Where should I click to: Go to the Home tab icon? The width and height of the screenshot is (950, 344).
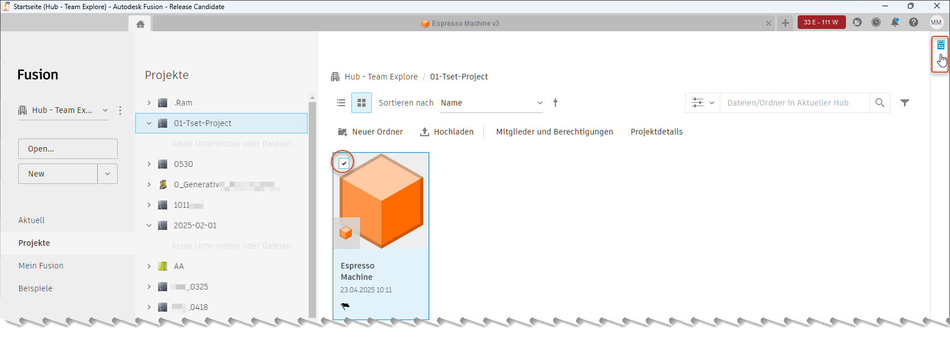point(140,24)
